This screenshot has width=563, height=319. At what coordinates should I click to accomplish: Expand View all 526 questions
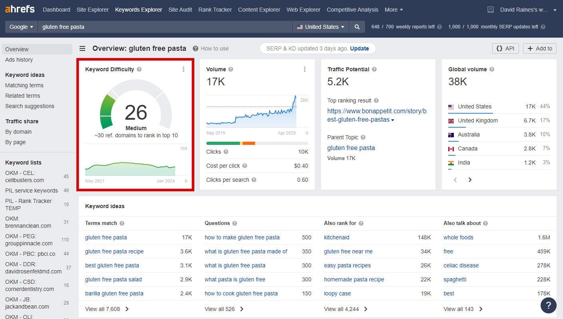(224, 309)
